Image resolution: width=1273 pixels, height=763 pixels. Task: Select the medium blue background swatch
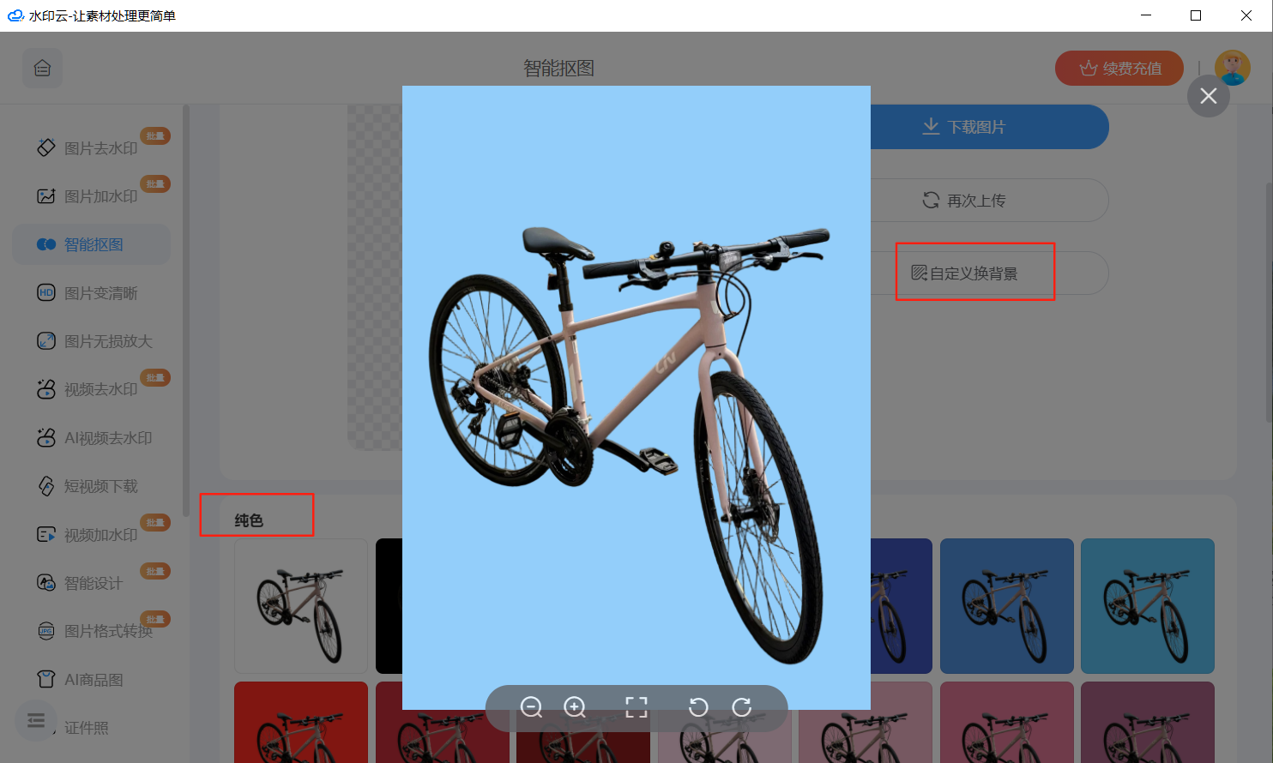[1007, 606]
